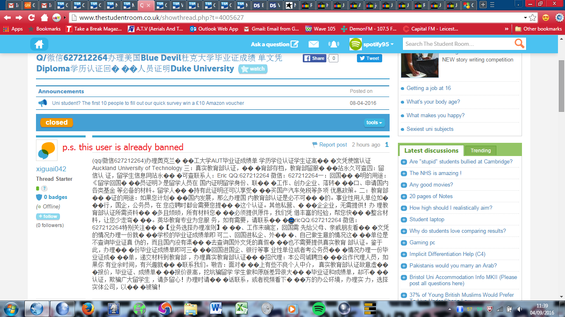This screenshot has width=565, height=317.
Task: Open the Student Room home icon
Action: tap(39, 43)
